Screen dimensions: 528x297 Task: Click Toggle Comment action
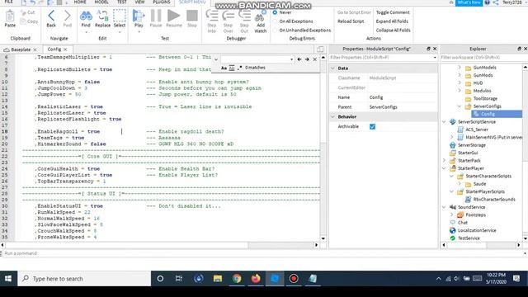point(393,12)
